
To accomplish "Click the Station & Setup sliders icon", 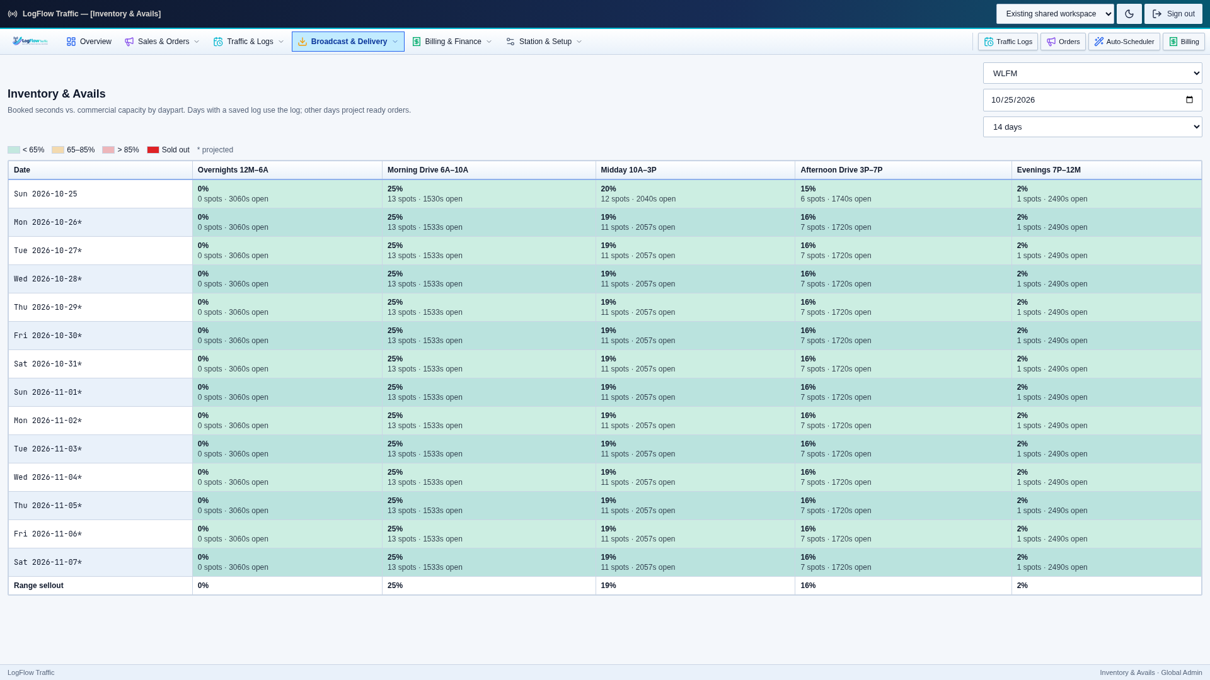I will 510,42.
